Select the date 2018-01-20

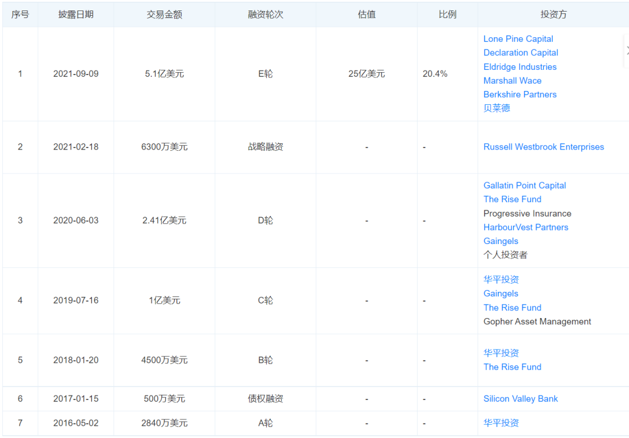pos(76,360)
